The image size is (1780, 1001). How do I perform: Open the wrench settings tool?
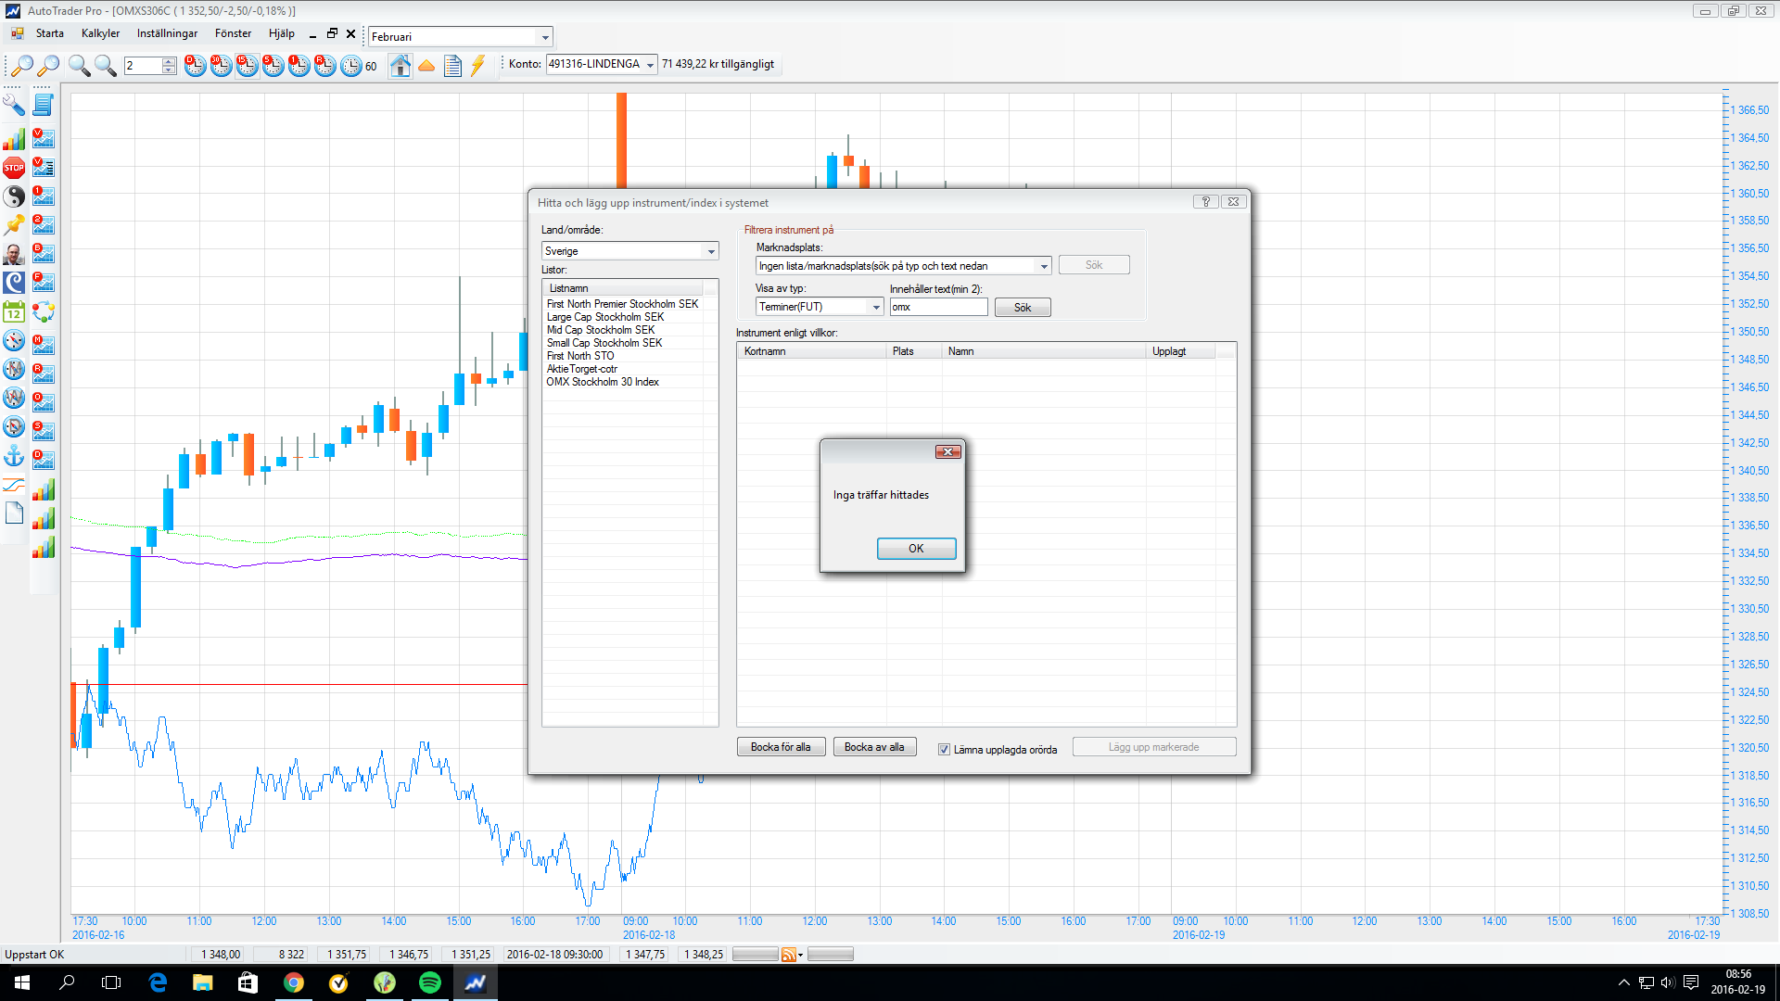coord(14,105)
